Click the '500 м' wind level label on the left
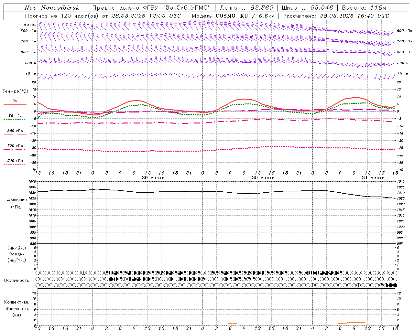414x331 pixels. point(31,63)
